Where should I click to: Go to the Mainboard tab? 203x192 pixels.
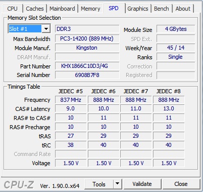point(62,9)
